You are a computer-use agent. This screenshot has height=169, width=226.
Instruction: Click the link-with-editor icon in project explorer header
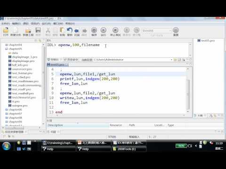pyautogui.click(x=40, y=40)
